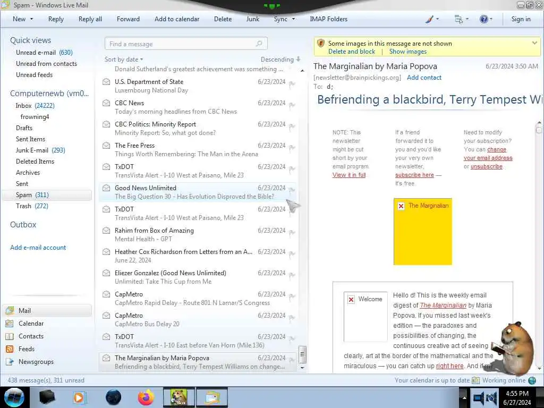Flag the Free Press message
The height and width of the screenshot is (408, 544).
point(292,148)
